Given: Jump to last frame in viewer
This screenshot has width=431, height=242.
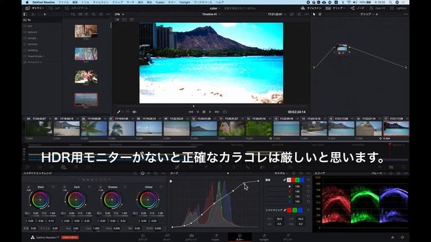Looking at the screenshot, I should coord(217,112).
